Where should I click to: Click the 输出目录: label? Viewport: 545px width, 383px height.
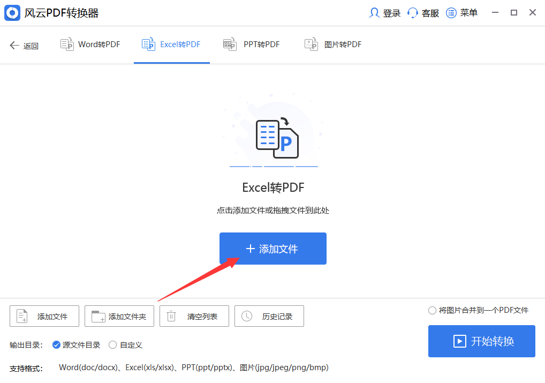(26, 345)
